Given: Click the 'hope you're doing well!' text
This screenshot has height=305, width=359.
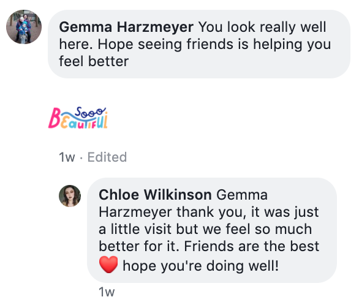Looking at the screenshot, I should click(201, 266).
